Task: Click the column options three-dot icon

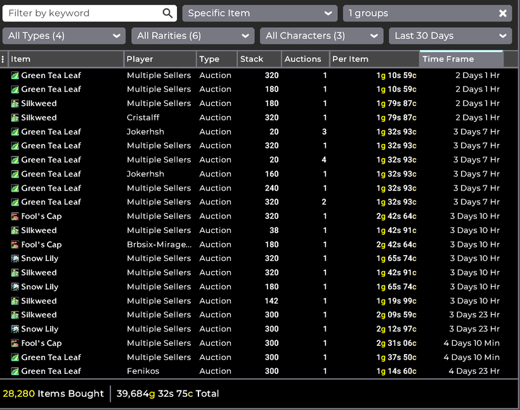Action: (3, 59)
